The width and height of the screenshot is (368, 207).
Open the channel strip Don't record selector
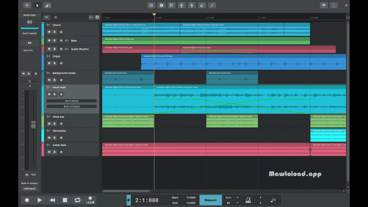coord(30,33)
